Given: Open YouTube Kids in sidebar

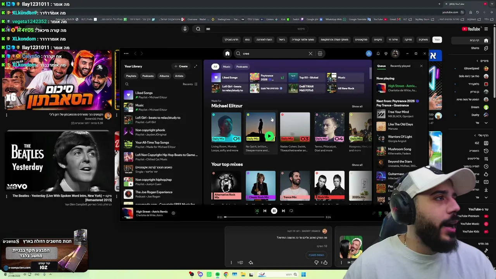Looking at the screenshot, I should pyautogui.click(x=475, y=231).
